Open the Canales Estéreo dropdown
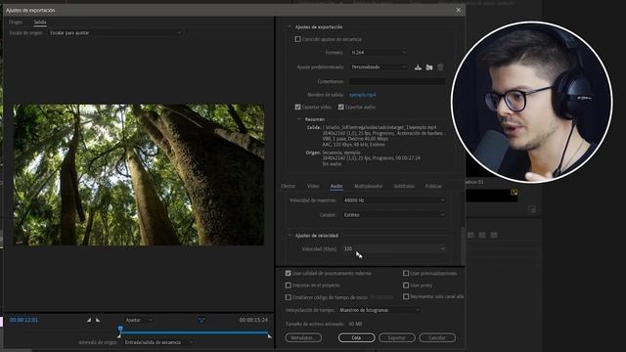Screen dimensions: 626x352 tap(393, 215)
